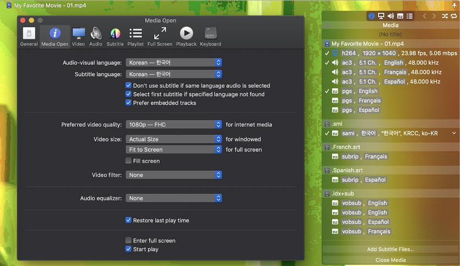Viewport: 460px width, 266px height.
Task: Switch to the Video tab
Action: tap(78, 36)
